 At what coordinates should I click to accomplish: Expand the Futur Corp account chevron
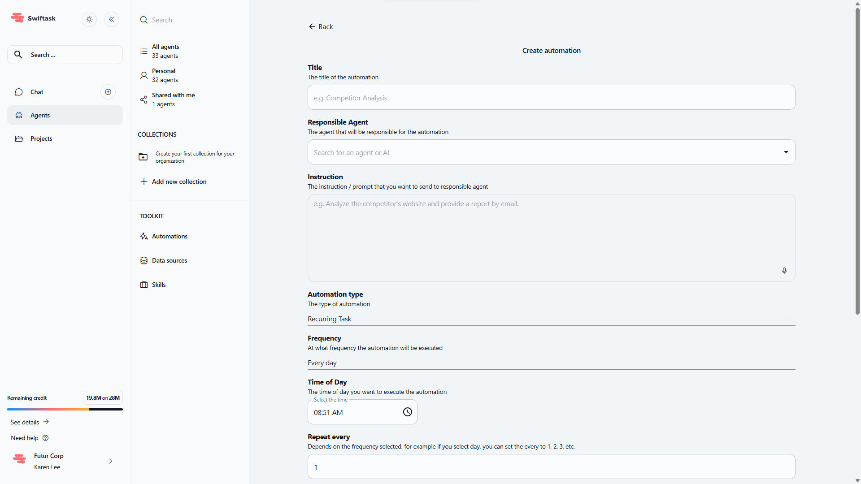[110, 461]
